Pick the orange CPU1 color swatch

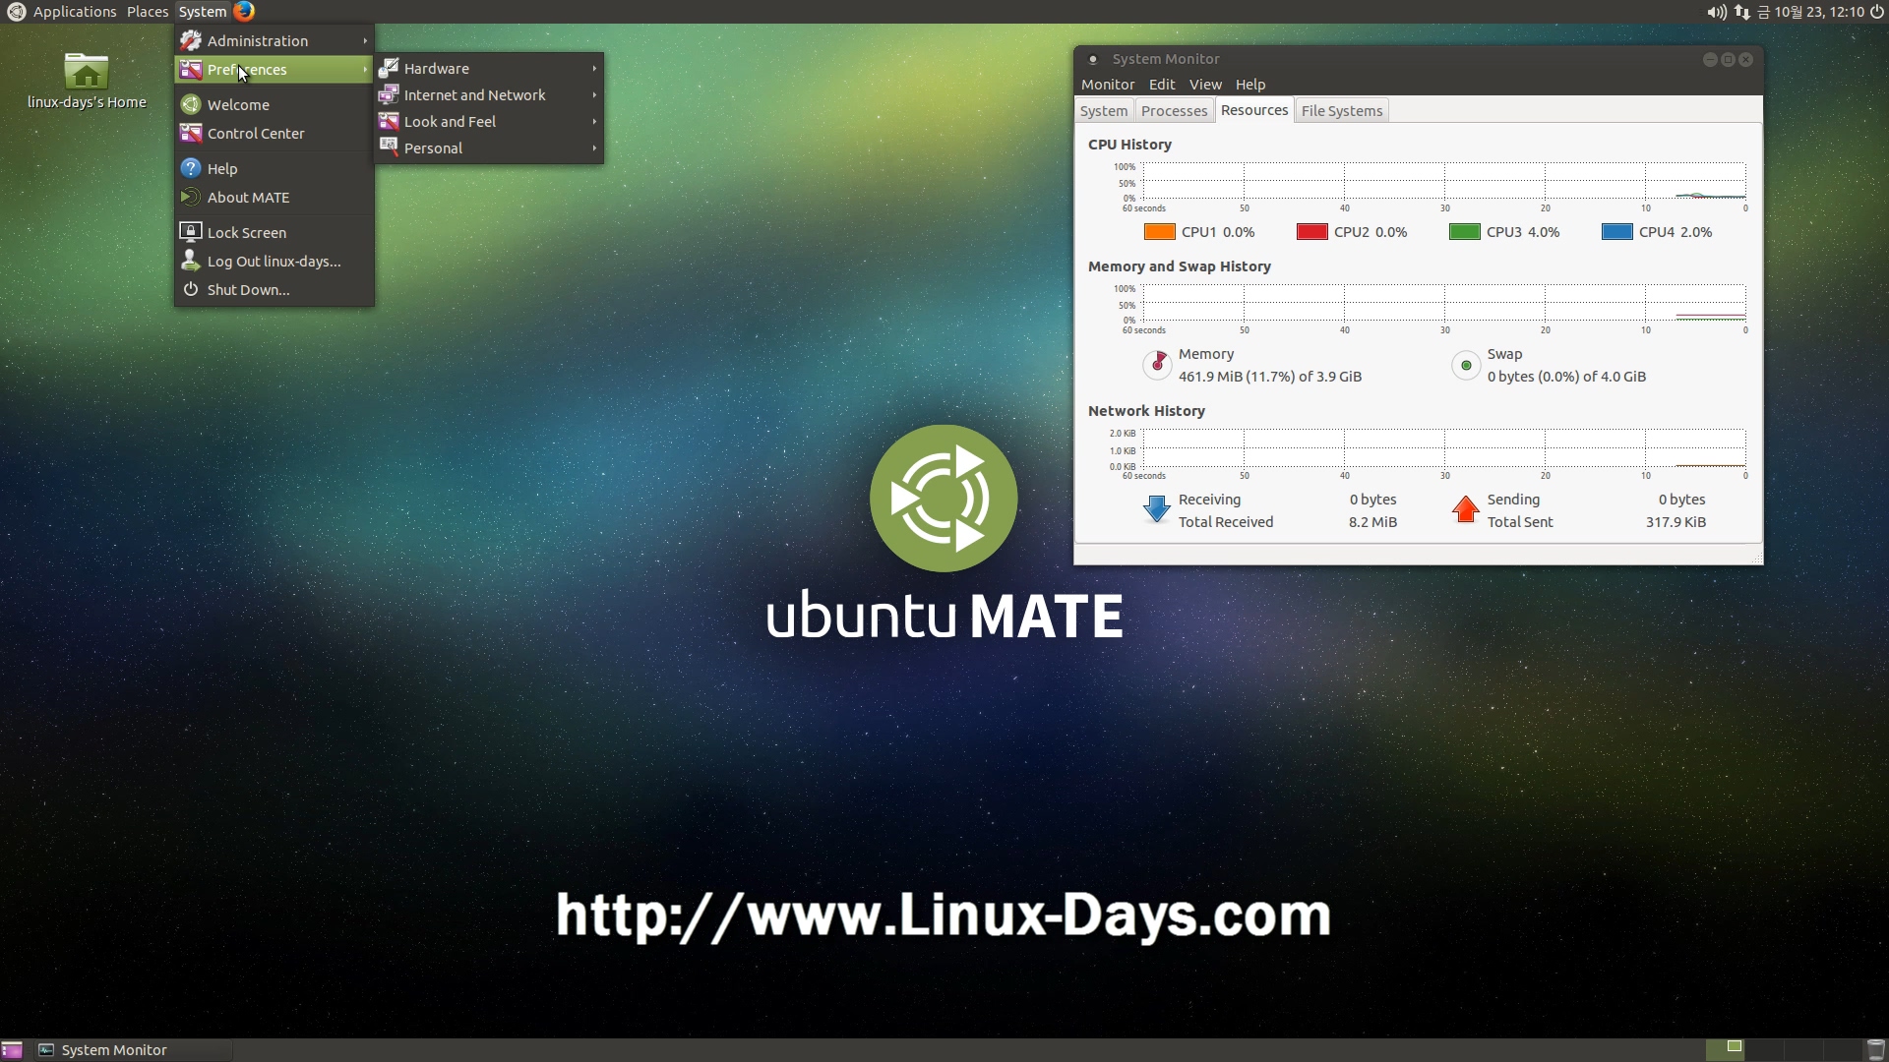[1160, 232]
